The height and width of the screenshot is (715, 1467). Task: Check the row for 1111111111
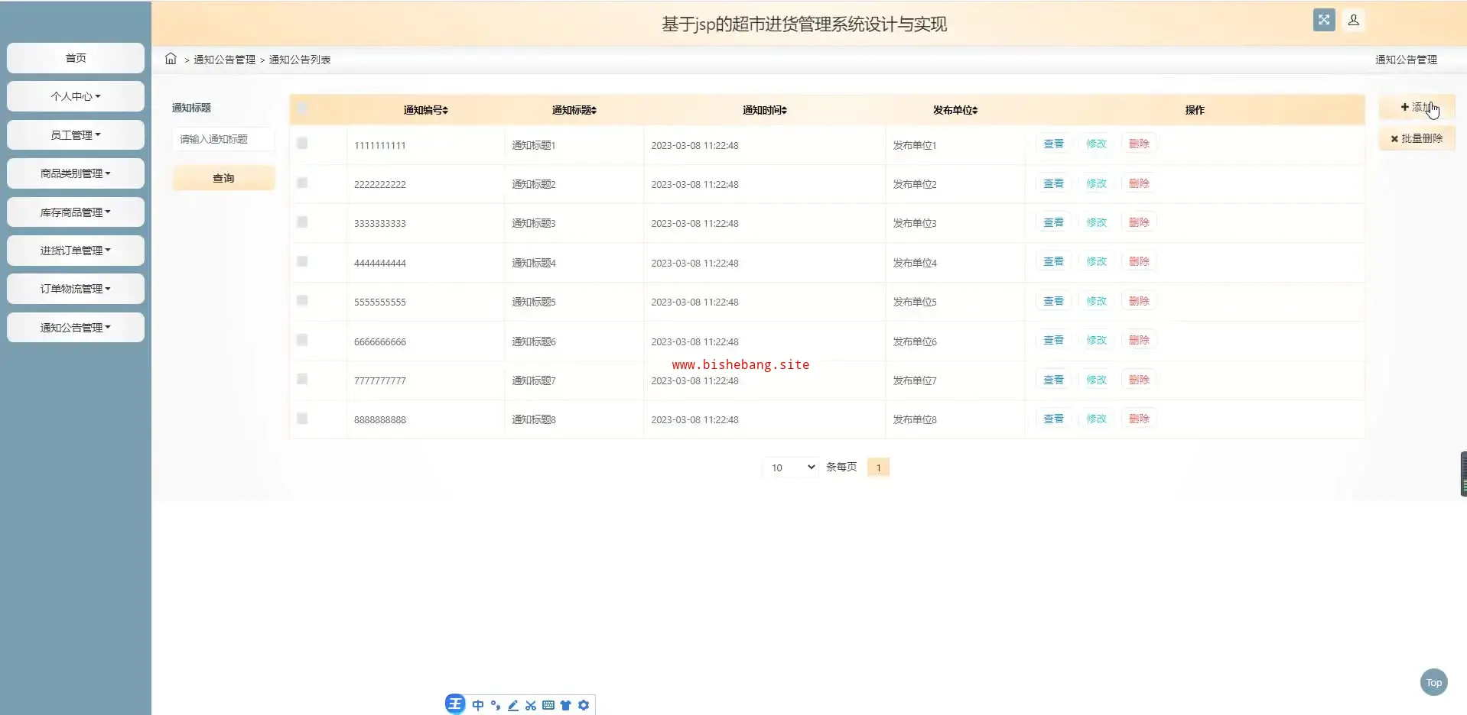pos(302,144)
